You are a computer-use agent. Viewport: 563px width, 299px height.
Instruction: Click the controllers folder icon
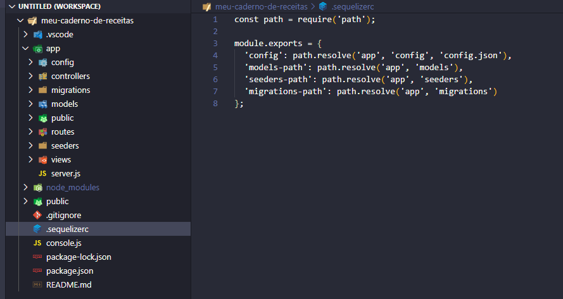tap(42, 76)
